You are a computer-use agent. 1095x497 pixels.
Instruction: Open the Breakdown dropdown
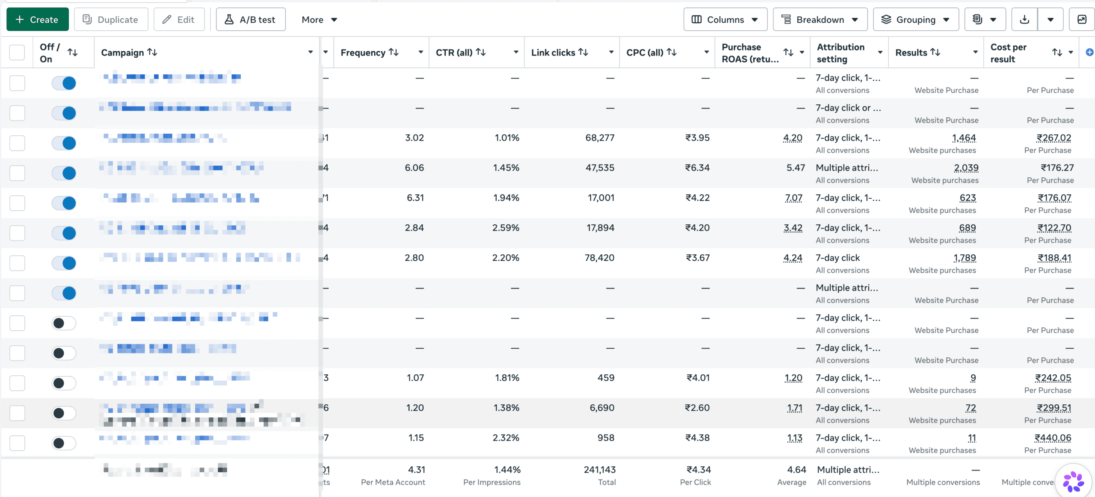[x=820, y=20]
